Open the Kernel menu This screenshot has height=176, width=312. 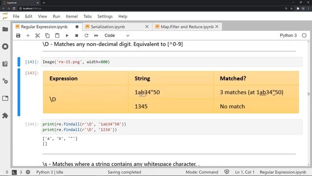[72, 16]
